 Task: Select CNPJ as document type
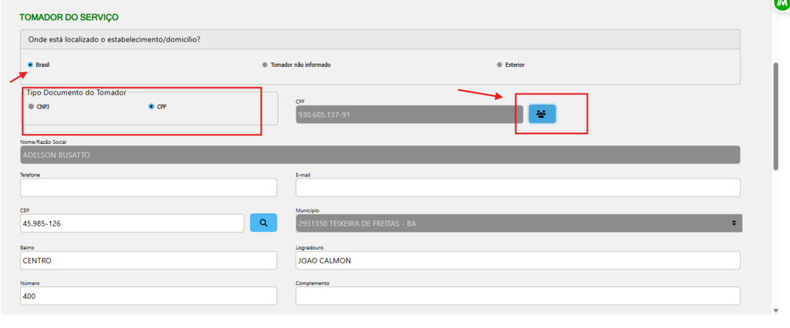(x=31, y=107)
